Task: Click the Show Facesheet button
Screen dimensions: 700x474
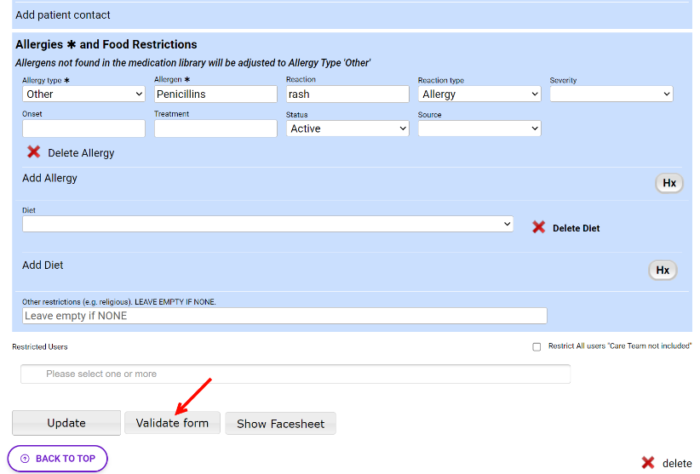Action: pyautogui.click(x=280, y=423)
